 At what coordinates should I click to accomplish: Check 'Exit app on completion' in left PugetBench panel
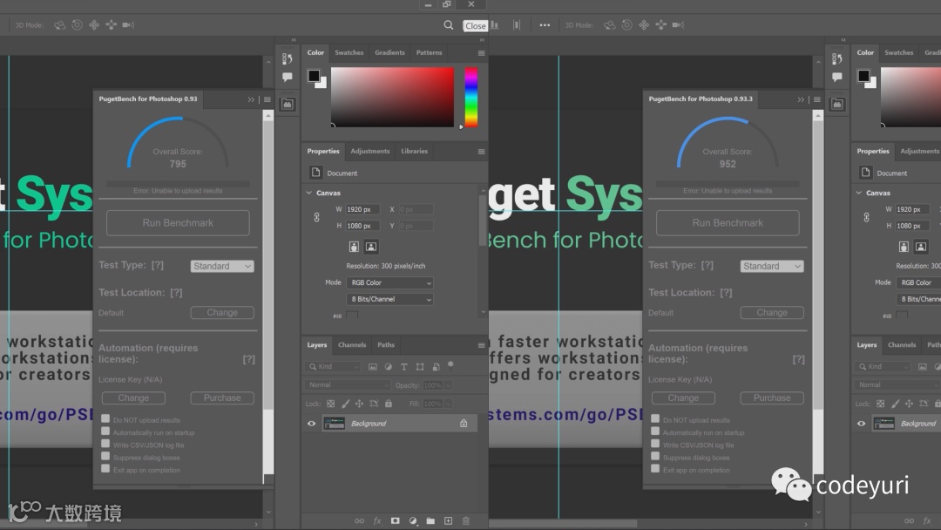point(105,468)
